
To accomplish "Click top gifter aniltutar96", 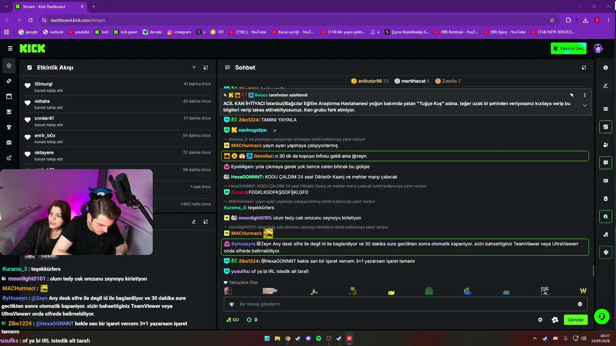I will point(370,81).
